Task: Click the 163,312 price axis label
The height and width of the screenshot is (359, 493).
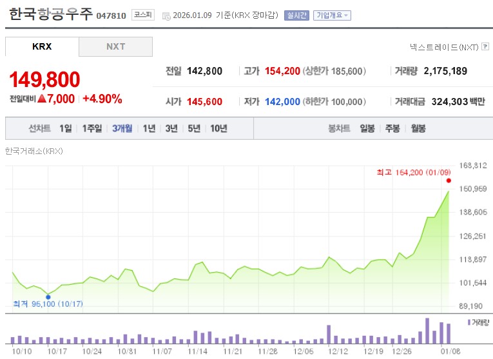Action: coord(473,166)
